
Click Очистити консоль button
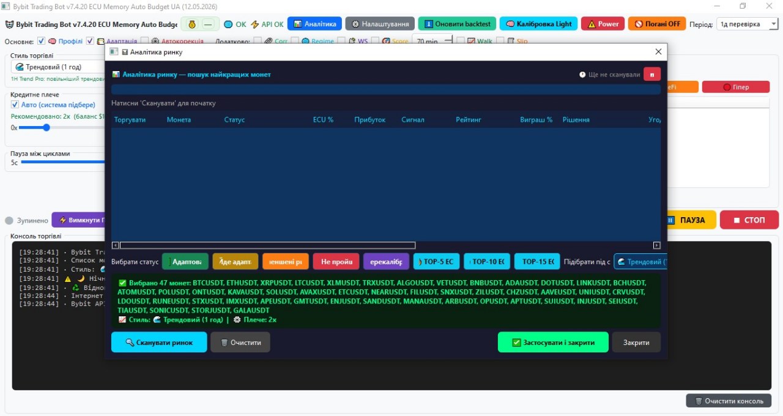point(729,401)
